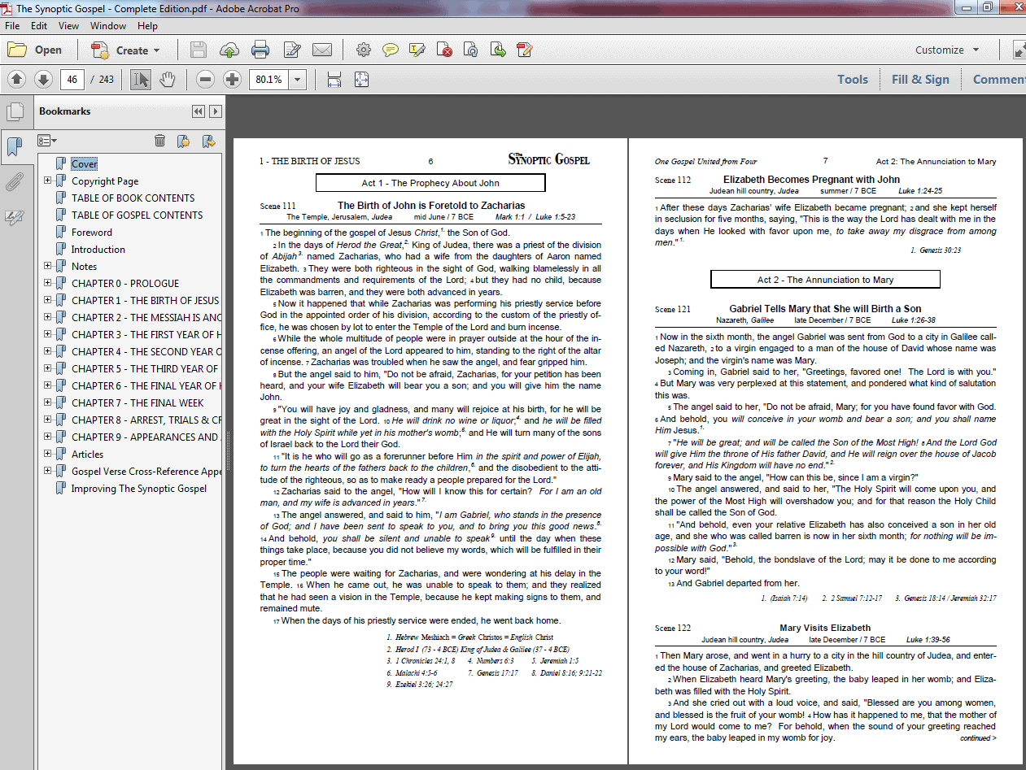Click the sign document pen icon
This screenshot has height=770, width=1026.
coord(525,50)
